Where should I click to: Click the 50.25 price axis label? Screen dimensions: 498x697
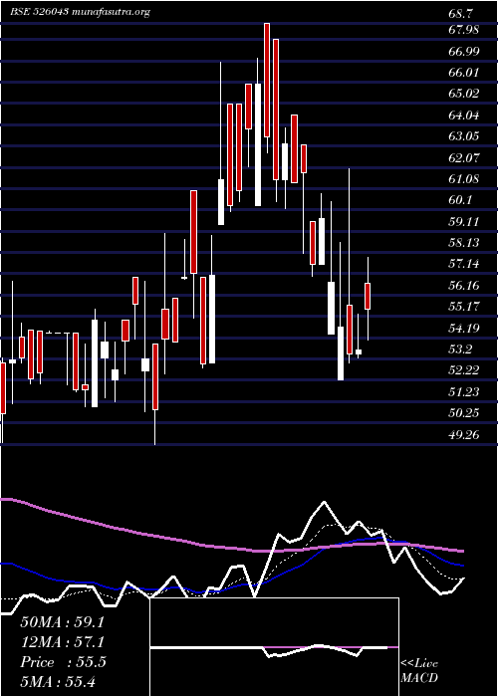[x=464, y=413]
